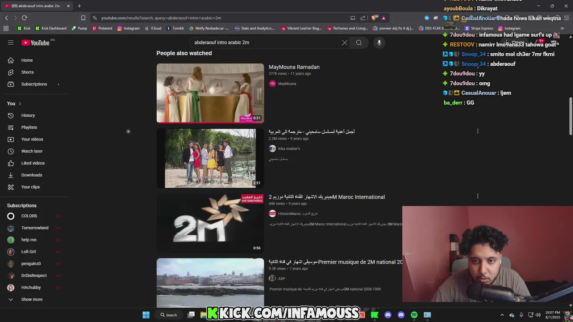The height and width of the screenshot is (322, 573).
Task: Go back with the browser back arrow
Action: 6,18
